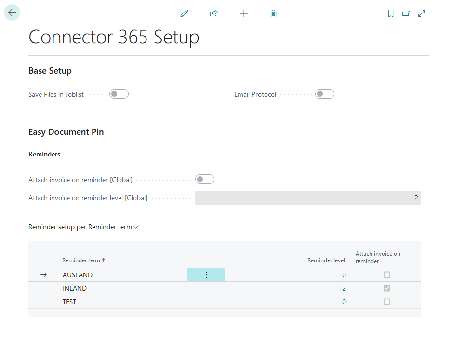This screenshot has height=338, width=451.
Task: Check Attach invoice box for TEST
Action: click(x=387, y=301)
